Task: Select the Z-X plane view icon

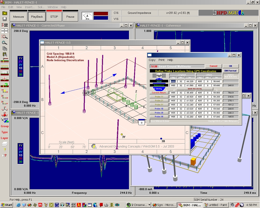Action: pyautogui.click(x=5, y=97)
